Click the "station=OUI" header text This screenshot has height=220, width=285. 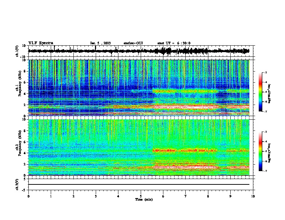[133, 43]
